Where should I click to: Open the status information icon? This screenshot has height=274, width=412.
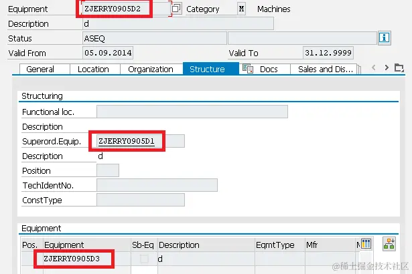click(384, 37)
